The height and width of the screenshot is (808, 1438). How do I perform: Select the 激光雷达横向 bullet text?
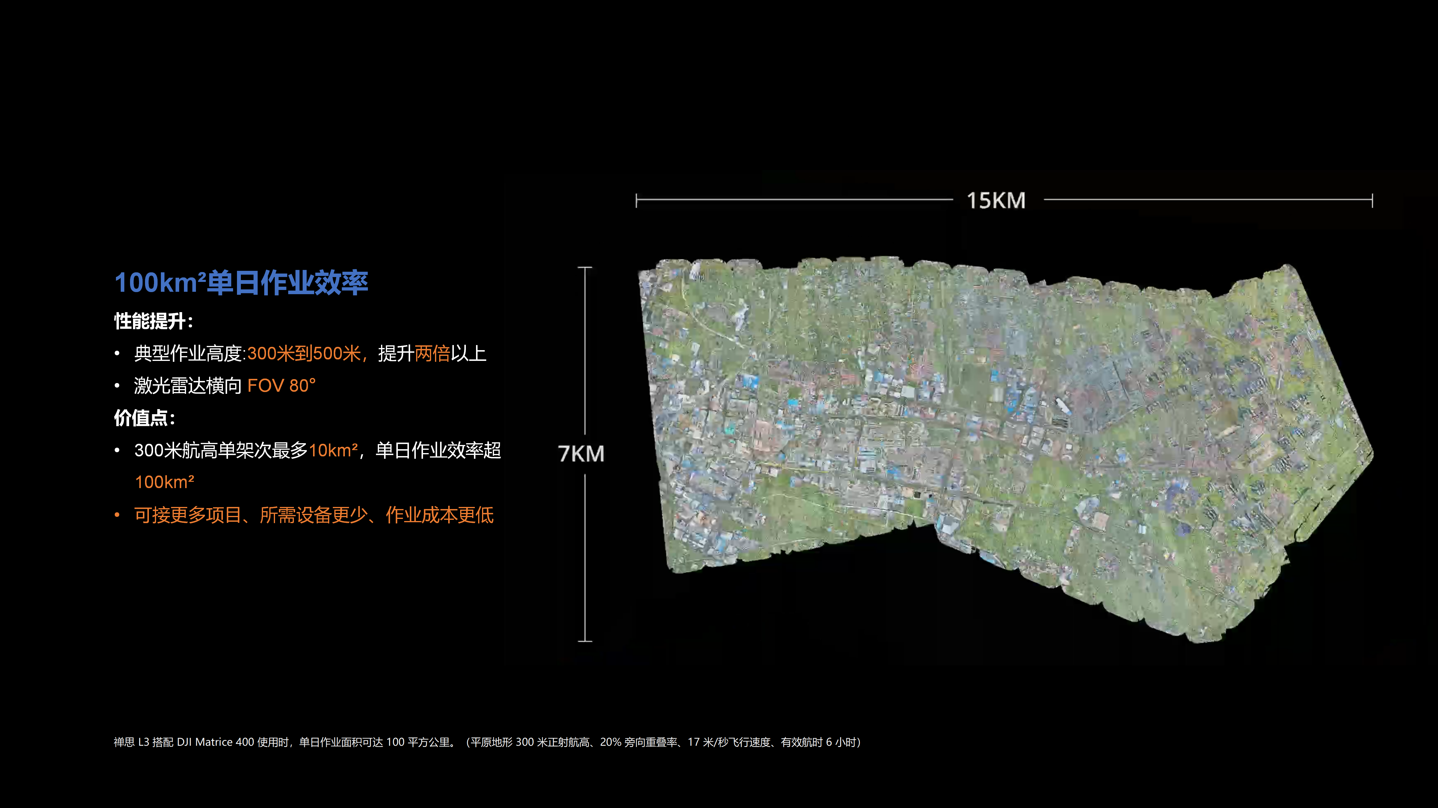pyautogui.click(x=188, y=386)
